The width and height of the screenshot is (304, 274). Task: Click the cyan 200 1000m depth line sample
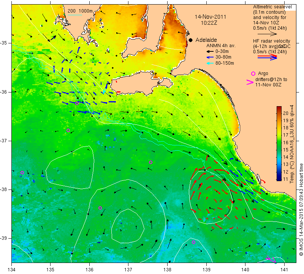click(75, 15)
